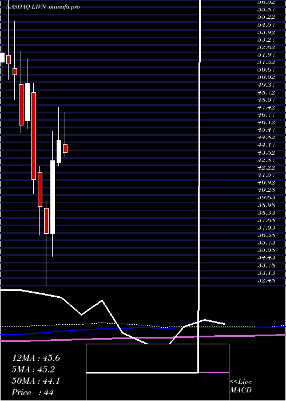Click the 53.92 price axis label

click(x=267, y=32)
